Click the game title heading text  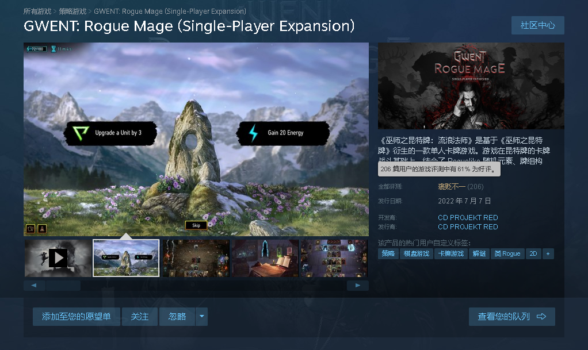tap(189, 26)
